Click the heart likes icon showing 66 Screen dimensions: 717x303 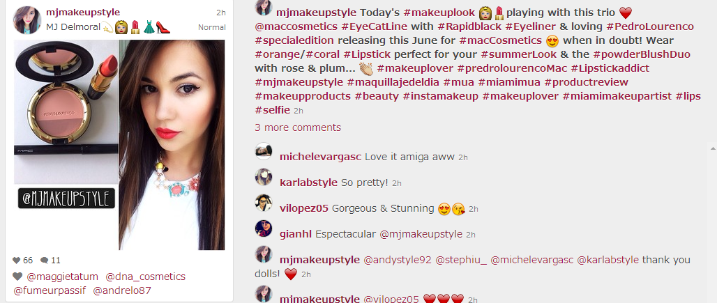pos(17,261)
